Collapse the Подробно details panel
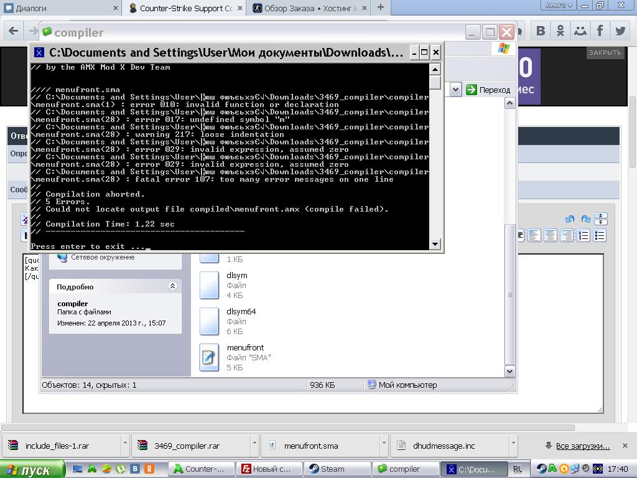637x478 pixels. [x=172, y=286]
